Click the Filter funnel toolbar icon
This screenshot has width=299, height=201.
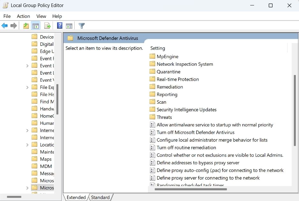tap(82, 26)
